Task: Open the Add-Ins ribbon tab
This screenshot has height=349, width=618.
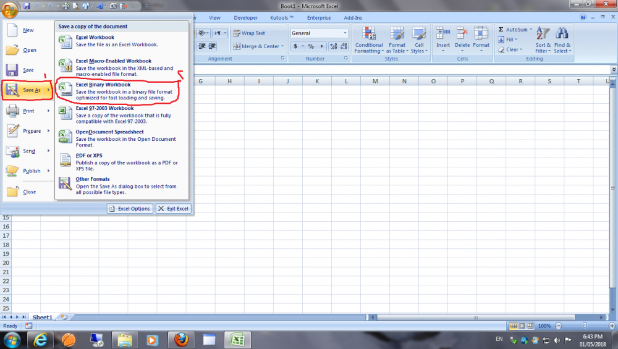Action: click(353, 18)
